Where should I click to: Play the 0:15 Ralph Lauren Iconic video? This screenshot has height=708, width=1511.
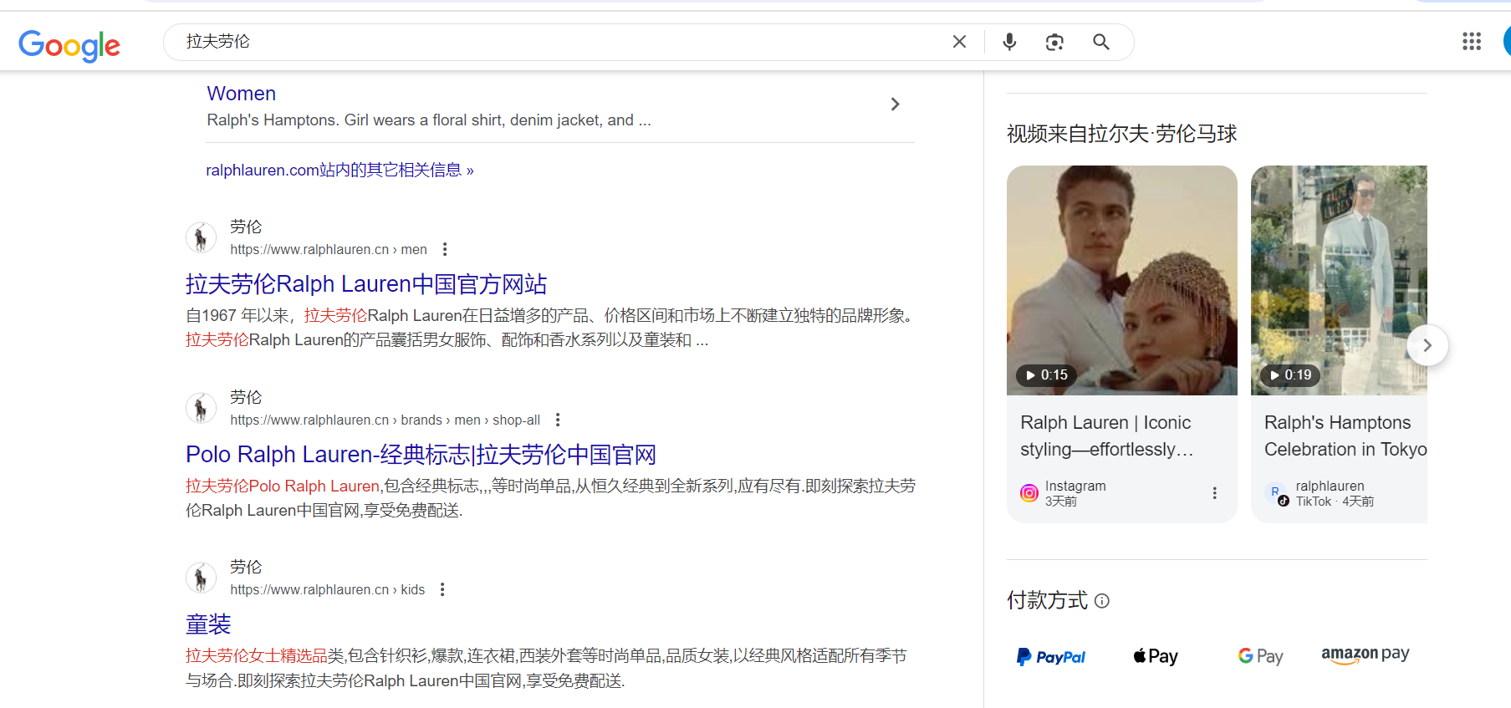pyautogui.click(x=1121, y=280)
